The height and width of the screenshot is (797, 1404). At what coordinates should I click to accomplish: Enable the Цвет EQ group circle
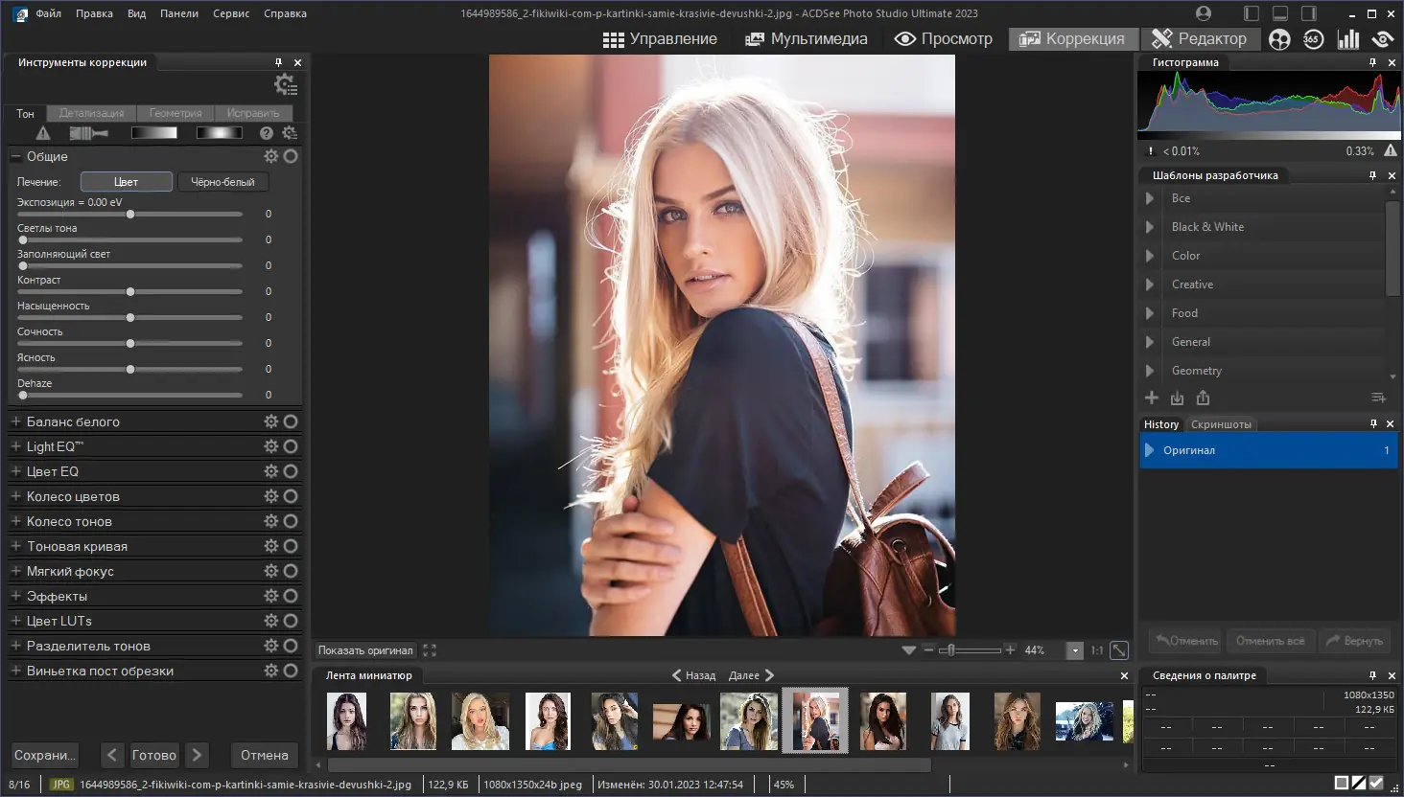pyautogui.click(x=291, y=471)
